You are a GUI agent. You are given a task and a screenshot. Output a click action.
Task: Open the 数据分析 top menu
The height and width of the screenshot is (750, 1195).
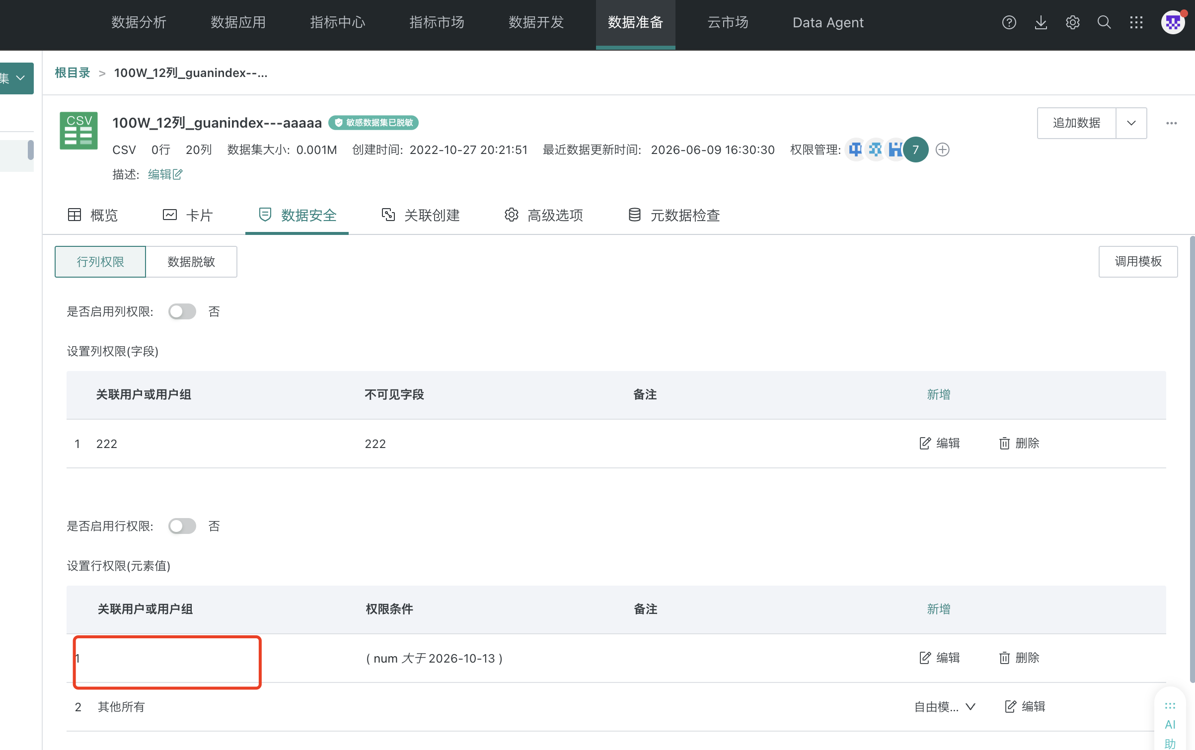(x=139, y=22)
